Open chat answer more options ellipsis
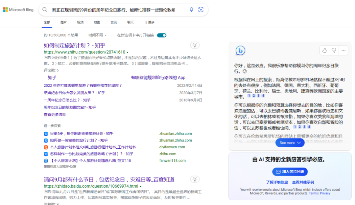 [343, 50]
